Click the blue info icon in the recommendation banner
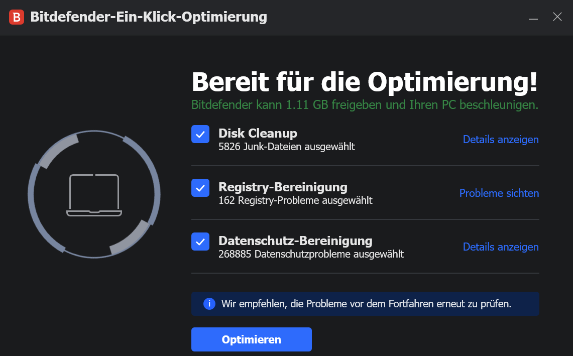 pos(209,304)
